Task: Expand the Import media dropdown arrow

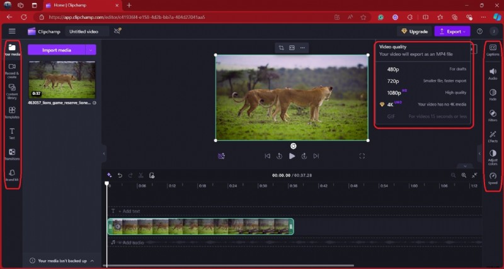Action: [x=91, y=50]
